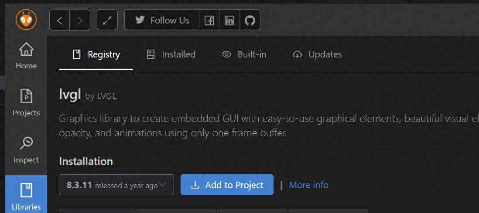Viewport: 479px width, 213px height.
Task: Open Home in the sidebar
Action: pyautogui.click(x=26, y=56)
